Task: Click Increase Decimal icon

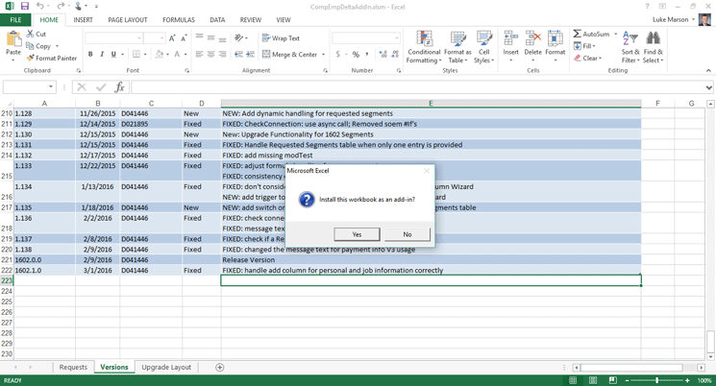Action: pyautogui.click(x=383, y=54)
